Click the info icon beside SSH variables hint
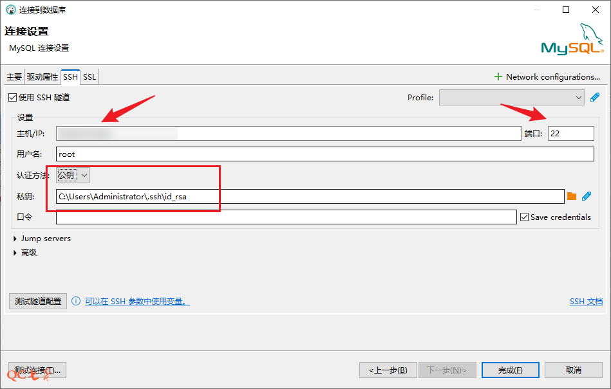 pos(76,301)
